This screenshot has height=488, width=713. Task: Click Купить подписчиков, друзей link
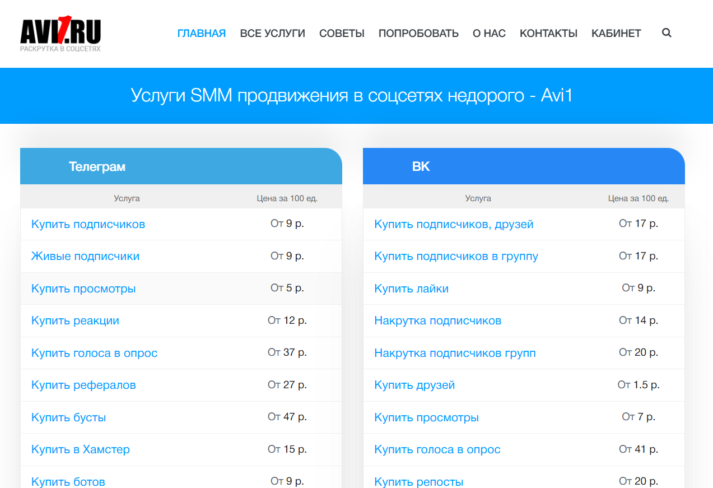tap(454, 224)
